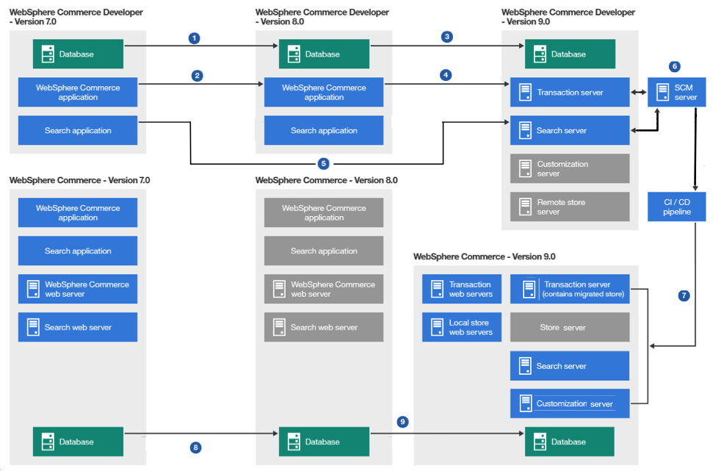The image size is (713, 471).
Task: Click the numbered step 1 circle marker
Action: [x=194, y=37]
